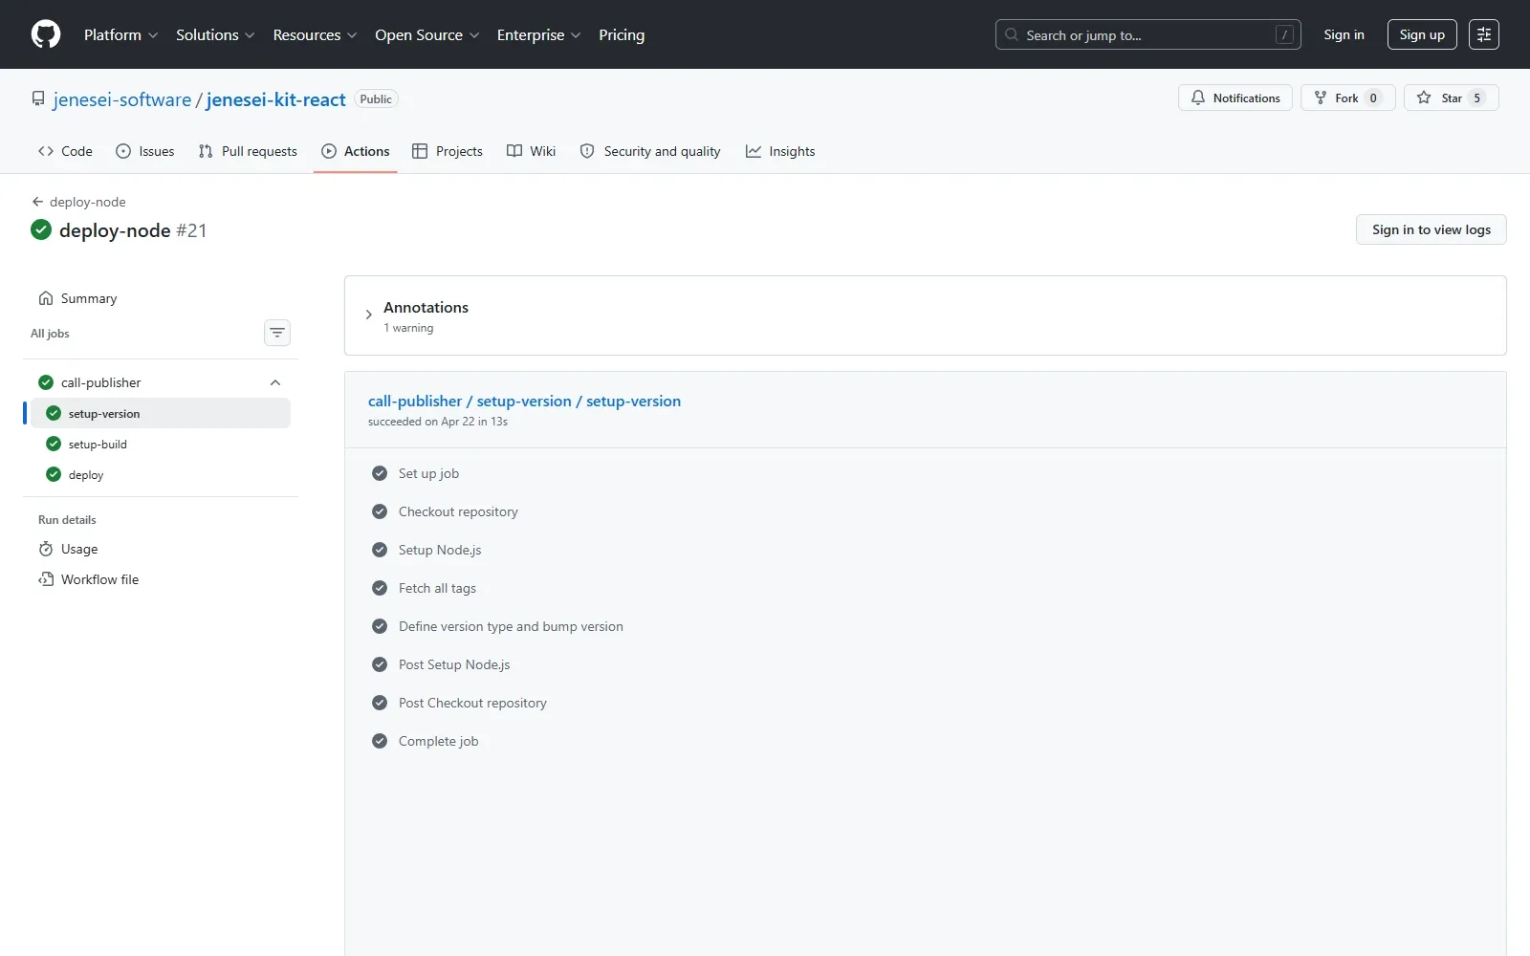Screen dimensions: 1530x956
Task: Click the Summary home icon
Action: 46,298
